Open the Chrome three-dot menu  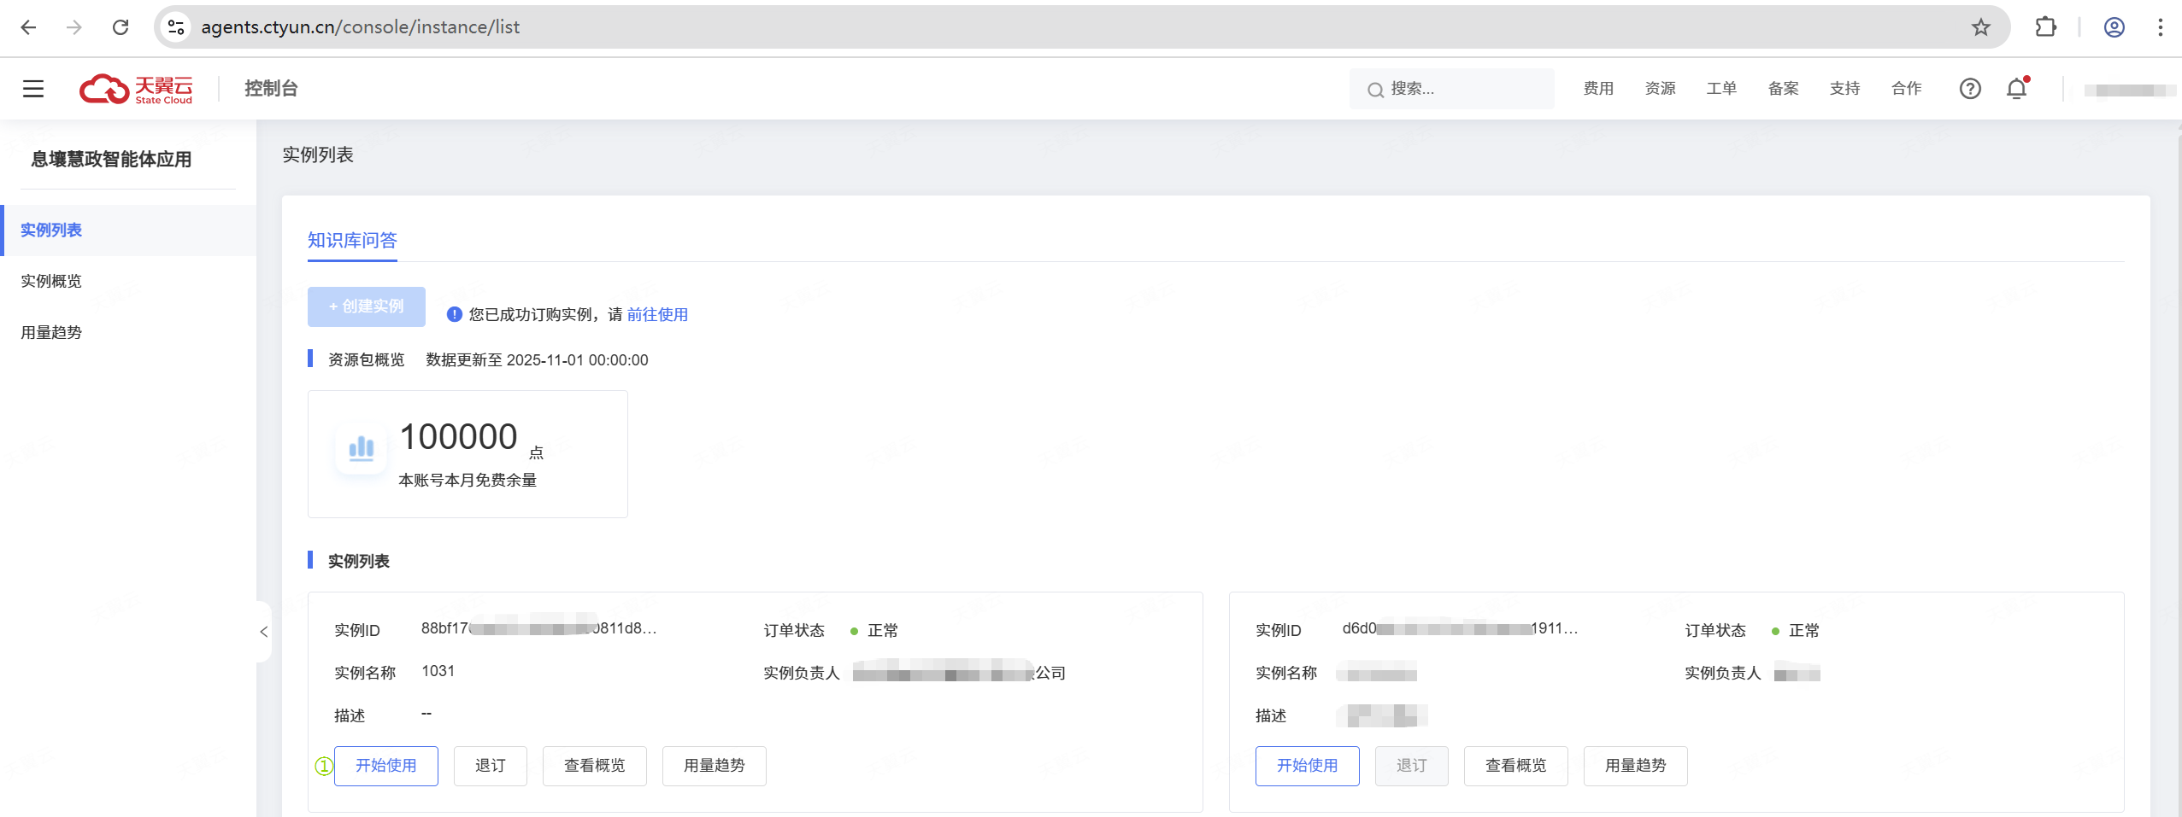pos(2160,27)
